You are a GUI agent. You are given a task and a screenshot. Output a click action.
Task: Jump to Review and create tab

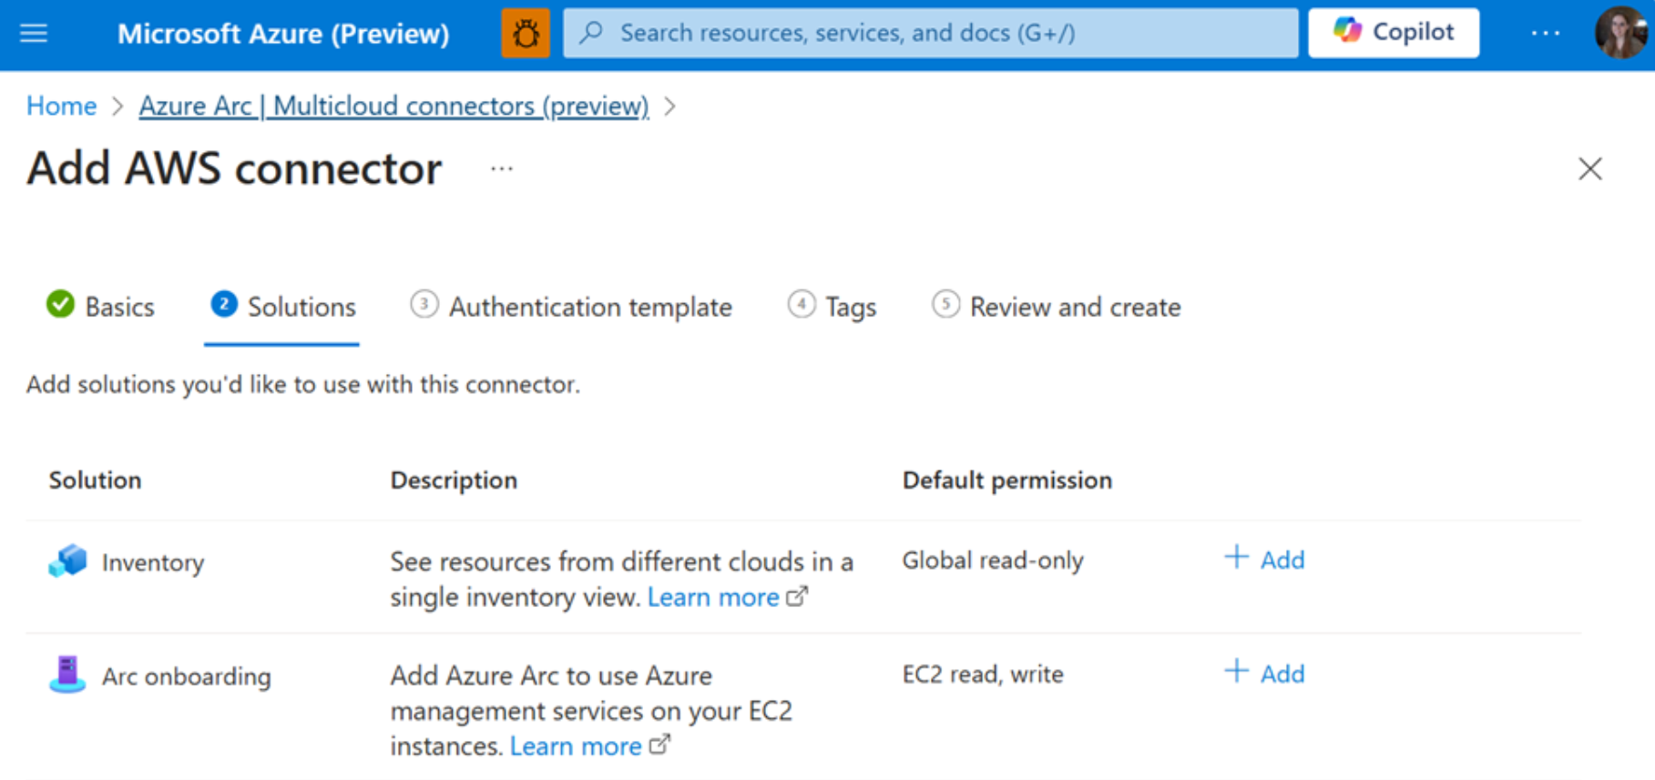tap(1057, 307)
